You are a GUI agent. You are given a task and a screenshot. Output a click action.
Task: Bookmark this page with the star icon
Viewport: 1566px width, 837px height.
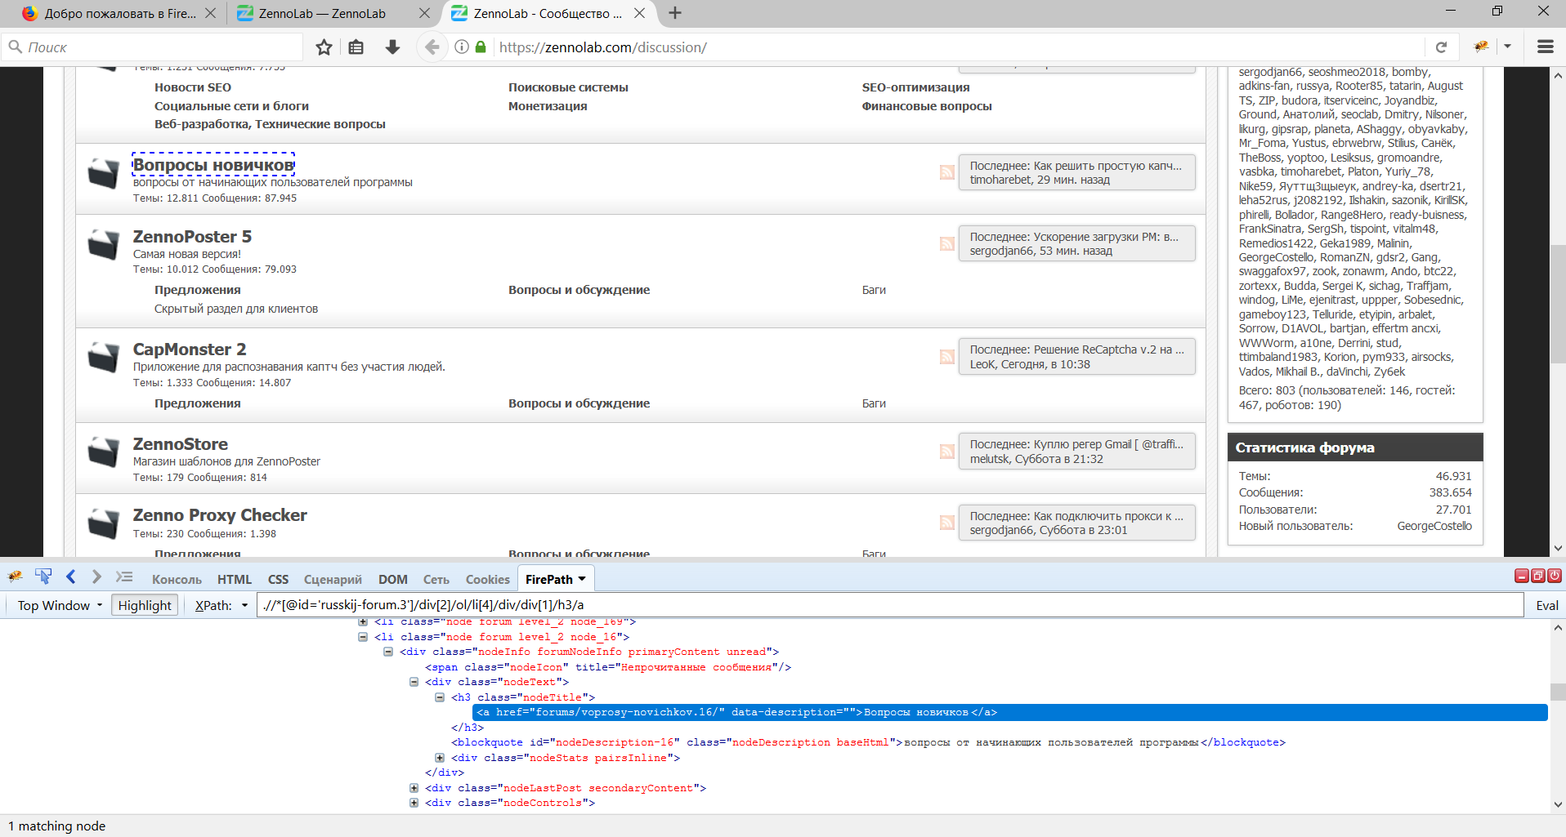[324, 47]
